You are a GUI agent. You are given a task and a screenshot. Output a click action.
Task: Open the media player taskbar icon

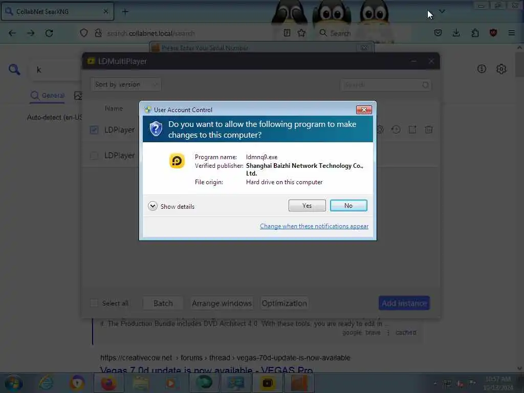(172, 383)
